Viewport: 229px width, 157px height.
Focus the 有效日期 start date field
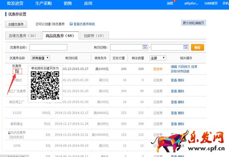click(x=129, y=47)
